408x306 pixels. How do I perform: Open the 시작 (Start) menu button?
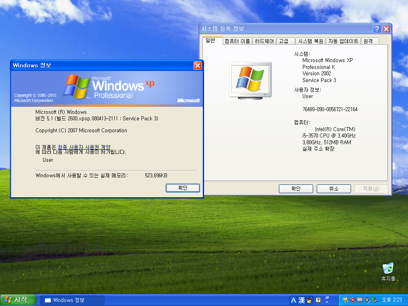[x=18, y=300]
